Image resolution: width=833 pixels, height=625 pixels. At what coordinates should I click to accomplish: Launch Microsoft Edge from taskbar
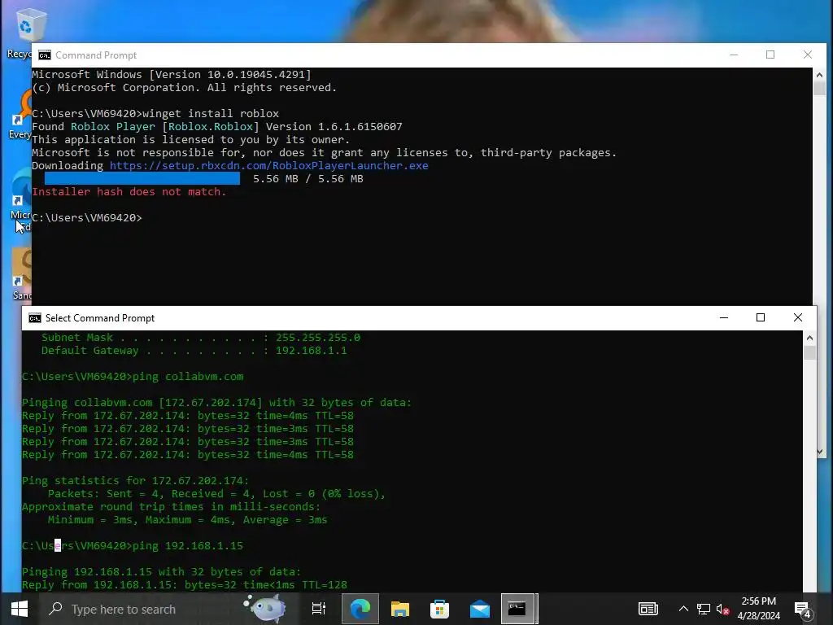click(x=360, y=609)
